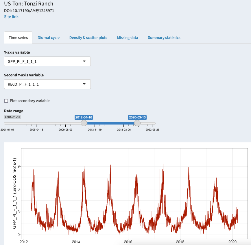Screen dimensions: 251x245
Task: Click the blue selected date range bar
Action: click(x=110, y=123)
